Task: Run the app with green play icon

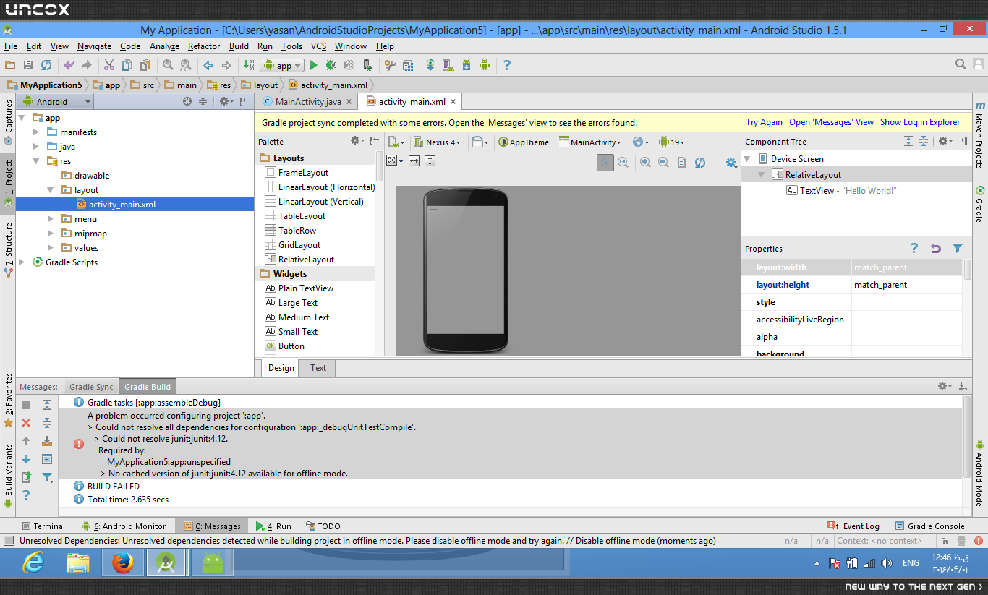Action: tap(313, 65)
